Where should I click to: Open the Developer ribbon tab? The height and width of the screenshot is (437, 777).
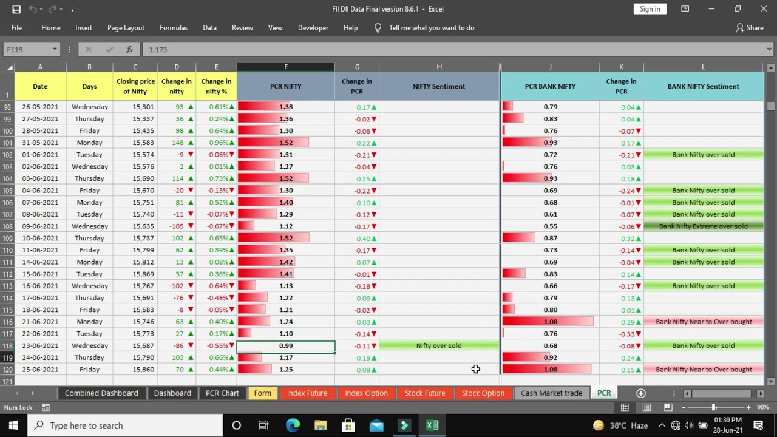[x=313, y=28]
